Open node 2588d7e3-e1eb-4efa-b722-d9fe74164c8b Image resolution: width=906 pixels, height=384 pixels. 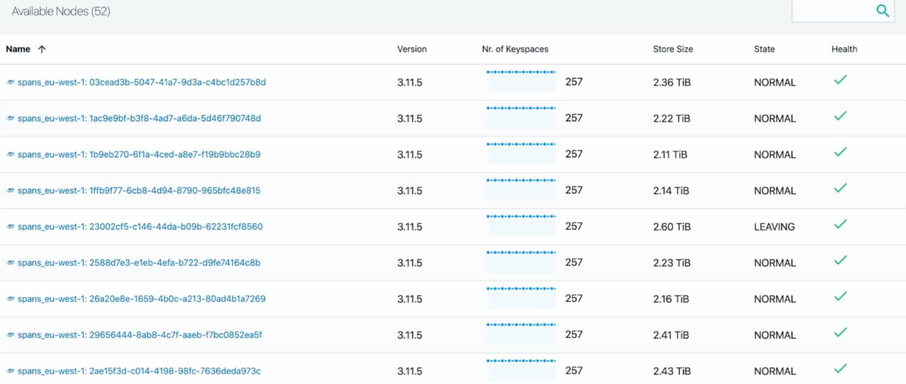[x=139, y=263]
